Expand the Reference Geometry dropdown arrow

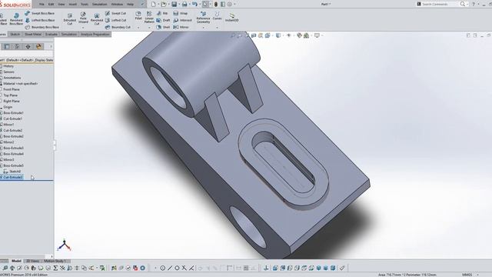tap(203, 28)
